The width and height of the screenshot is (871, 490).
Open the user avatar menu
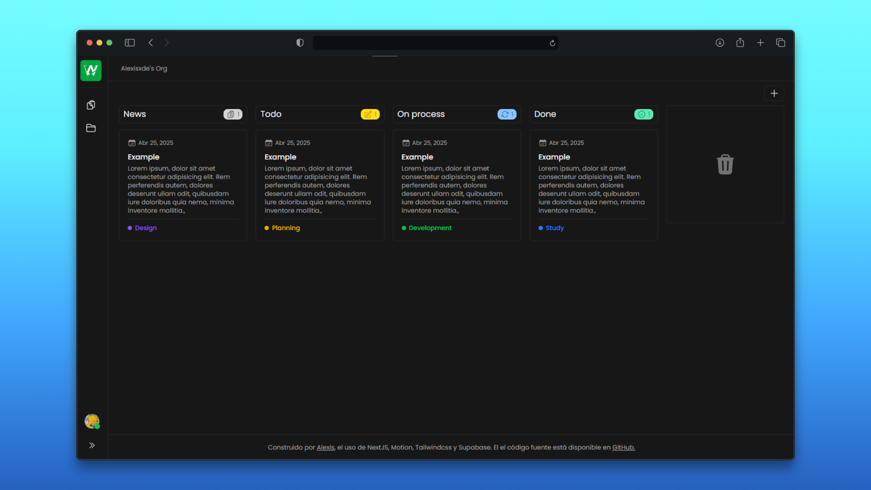[x=92, y=421]
